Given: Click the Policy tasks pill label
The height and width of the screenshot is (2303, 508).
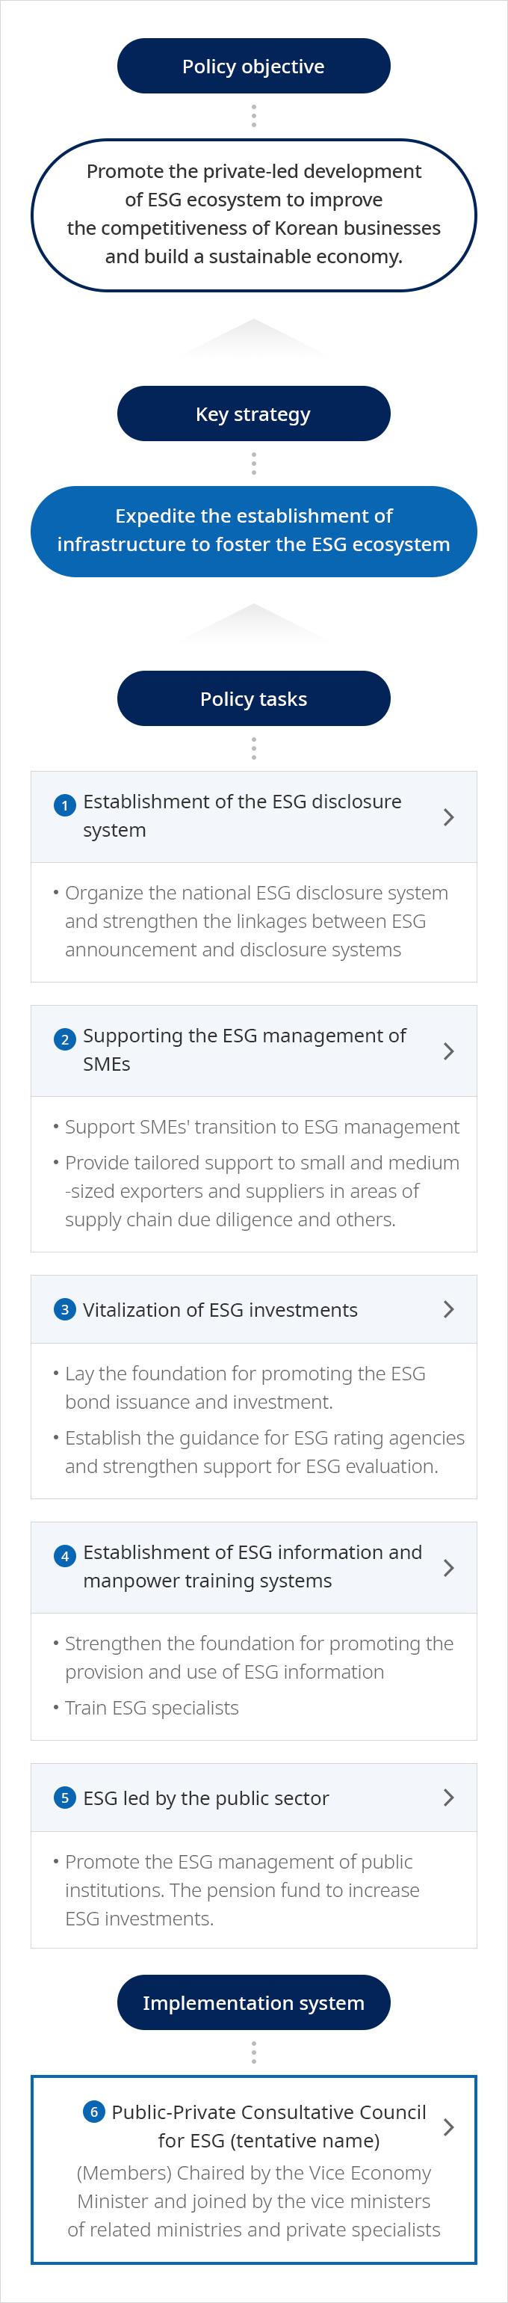Looking at the screenshot, I should pos(253,698).
